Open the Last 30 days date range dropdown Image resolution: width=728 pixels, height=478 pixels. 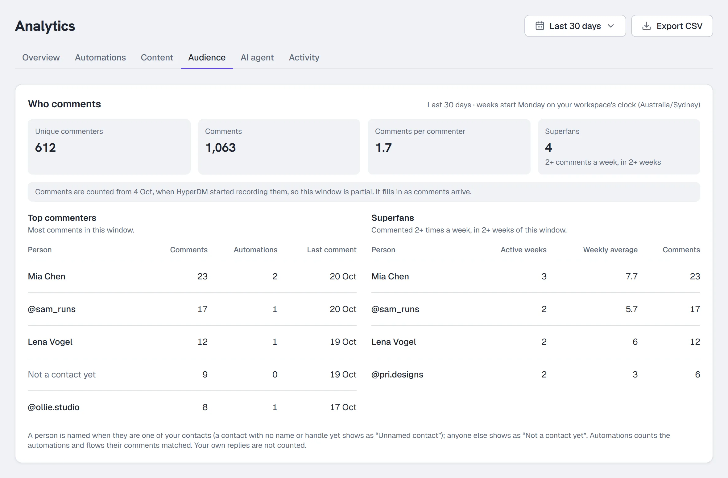pos(575,26)
